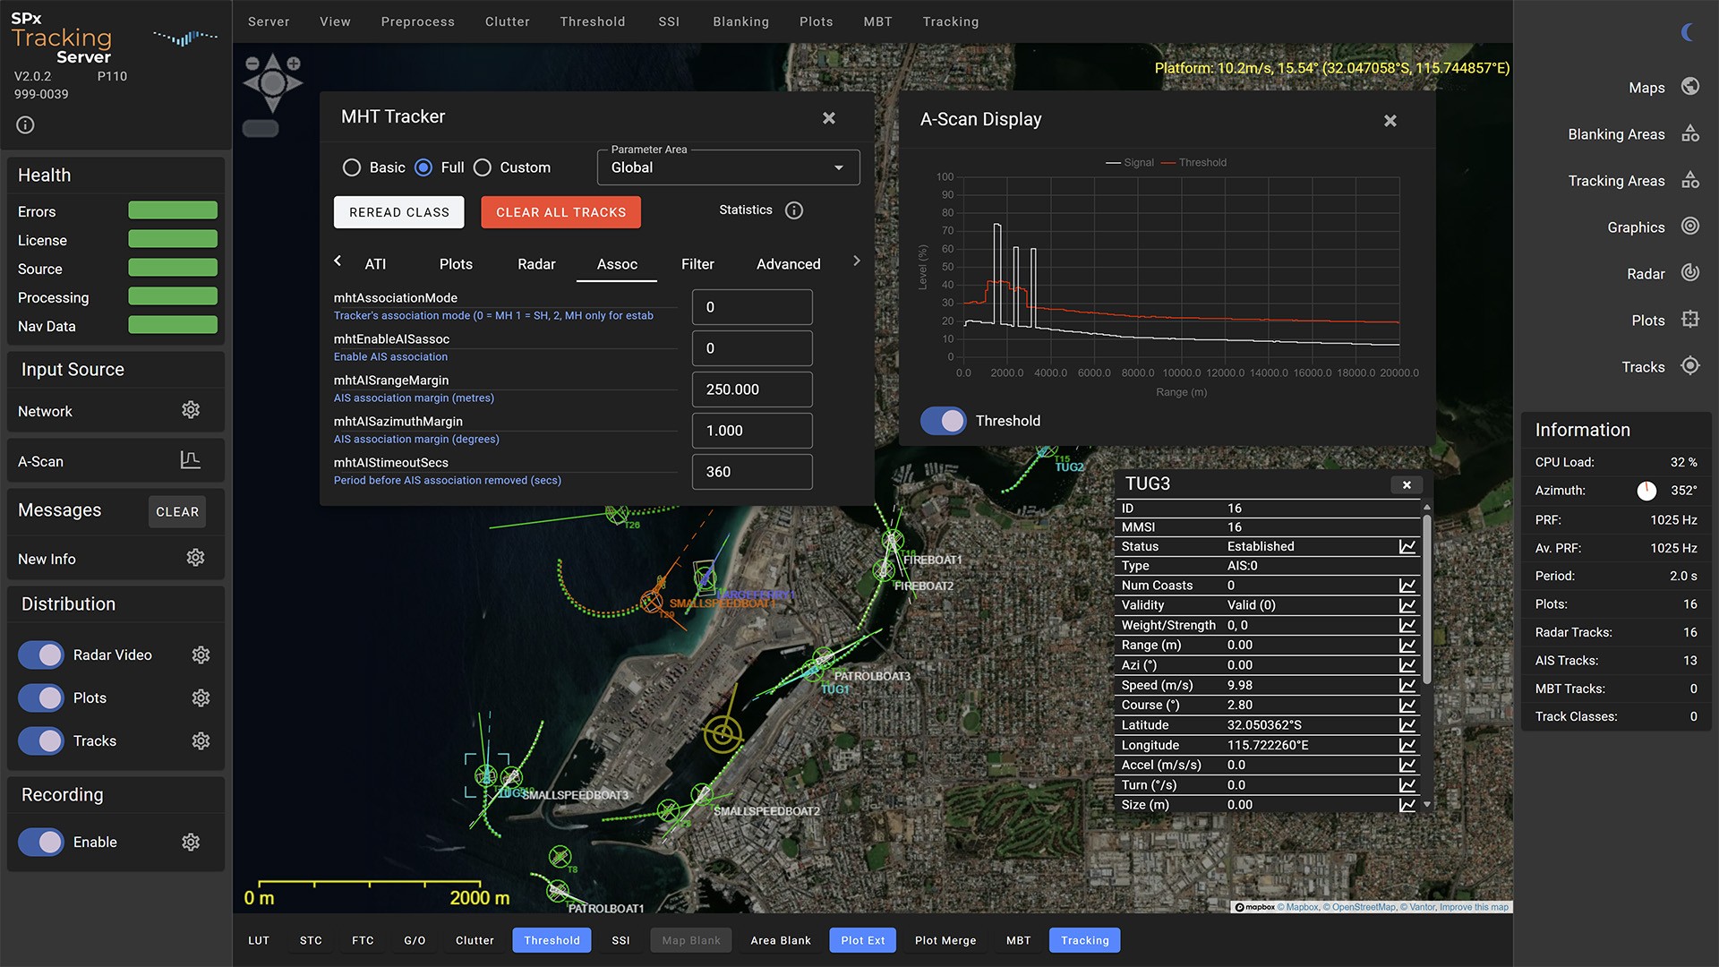This screenshot has height=967, width=1719.
Task: Open Status history graph icon for TUG3
Action: (x=1407, y=546)
